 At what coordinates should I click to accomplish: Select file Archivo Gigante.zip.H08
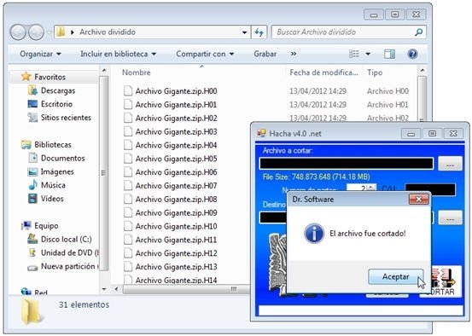[x=176, y=200]
